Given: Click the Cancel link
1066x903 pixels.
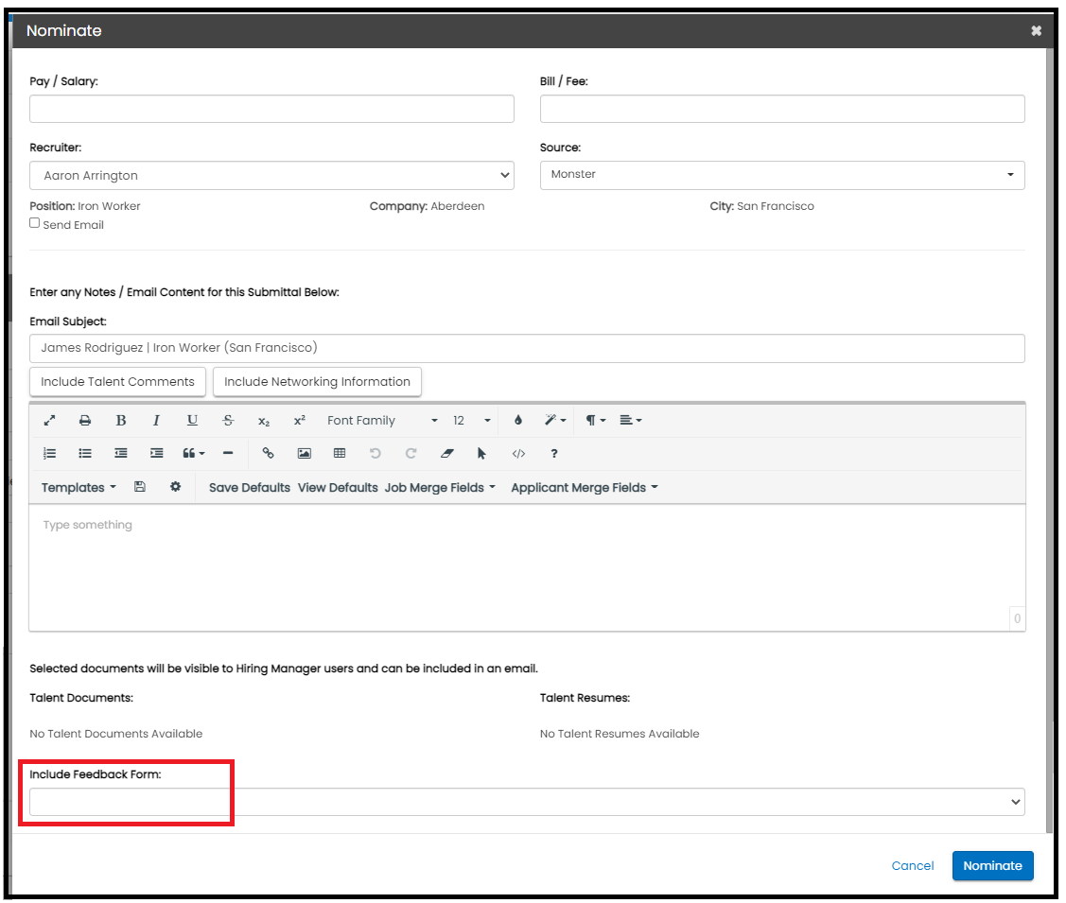Looking at the screenshot, I should pyautogui.click(x=913, y=866).
